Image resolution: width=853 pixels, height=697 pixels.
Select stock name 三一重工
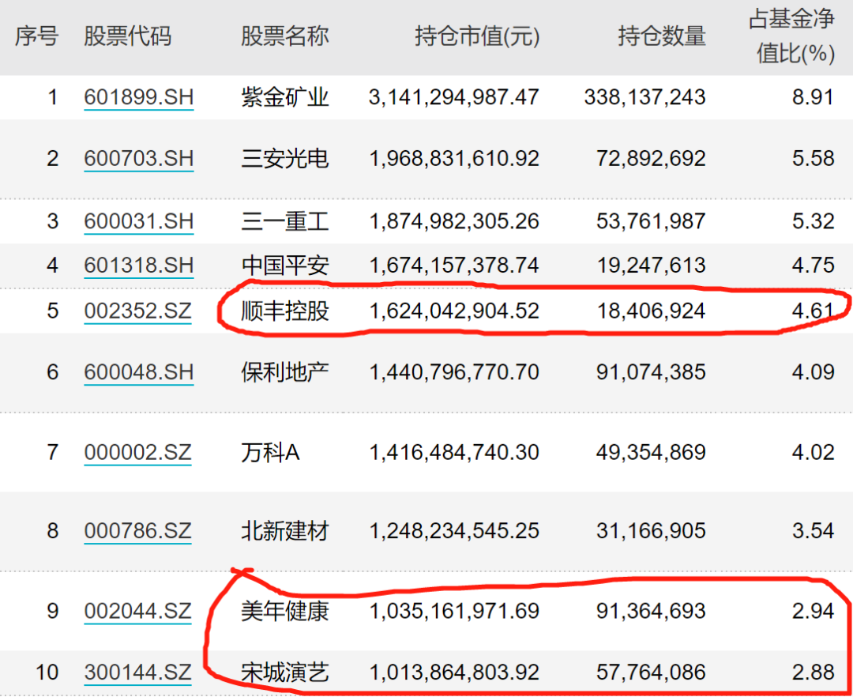[285, 221]
